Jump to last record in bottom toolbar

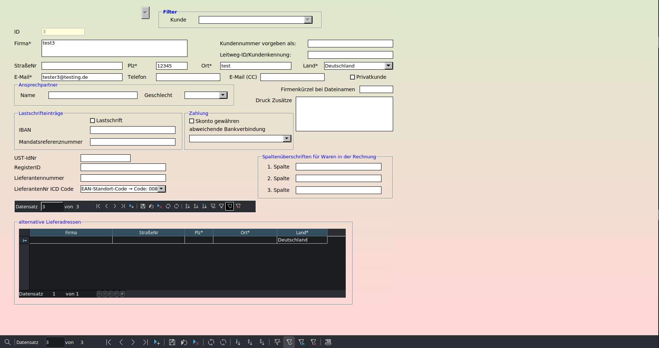click(x=145, y=342)
